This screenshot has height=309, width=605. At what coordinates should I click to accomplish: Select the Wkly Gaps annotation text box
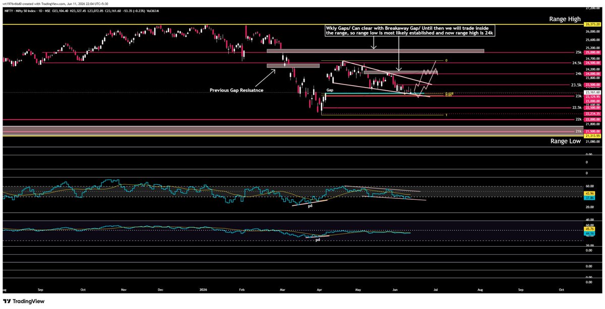tap(409, 31)
